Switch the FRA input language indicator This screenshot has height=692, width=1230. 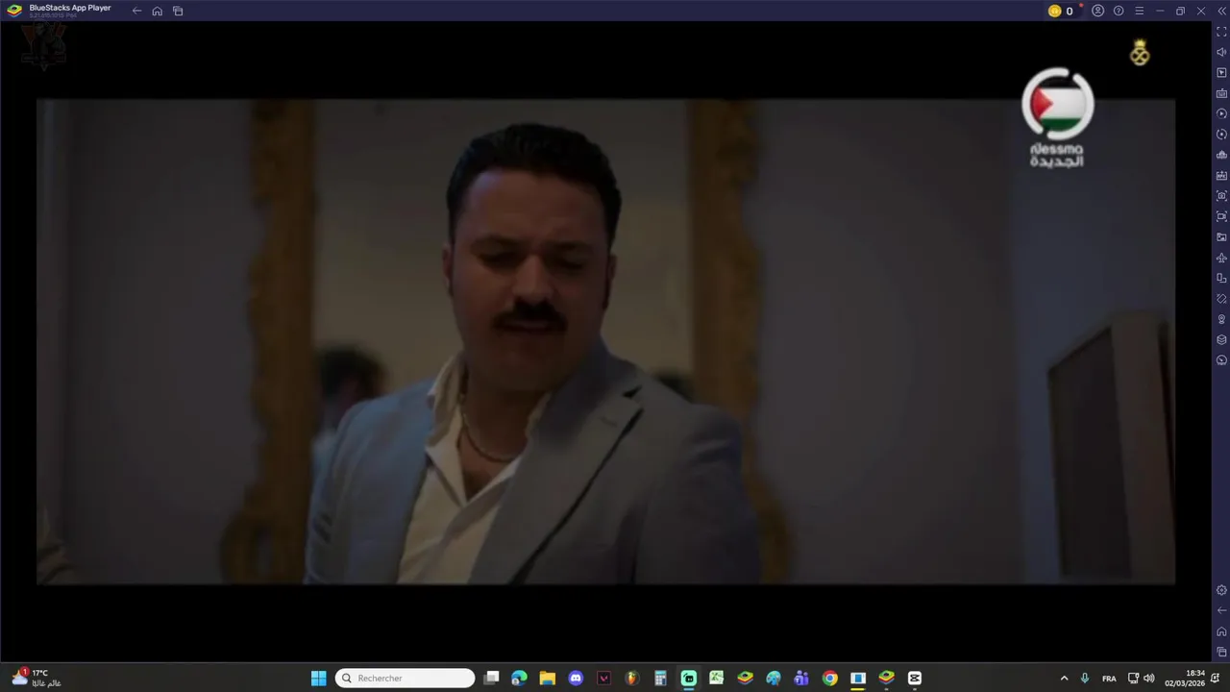[x=1109, y=679]
